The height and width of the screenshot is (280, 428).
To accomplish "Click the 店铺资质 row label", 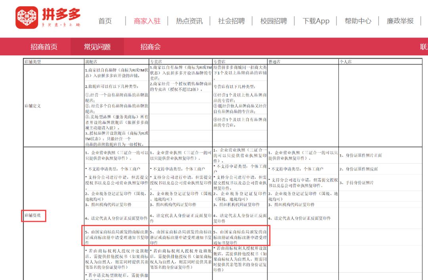I will click(x=33, y=215).
